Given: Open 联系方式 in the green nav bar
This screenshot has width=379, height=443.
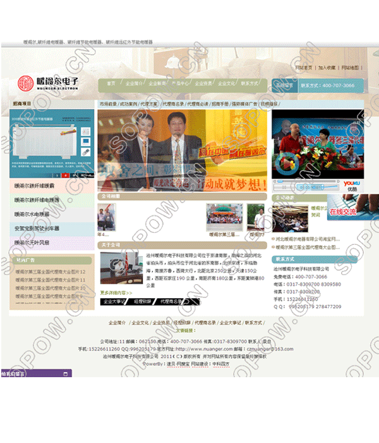Looking at the screenshot, I should click(x=250, y=84).
